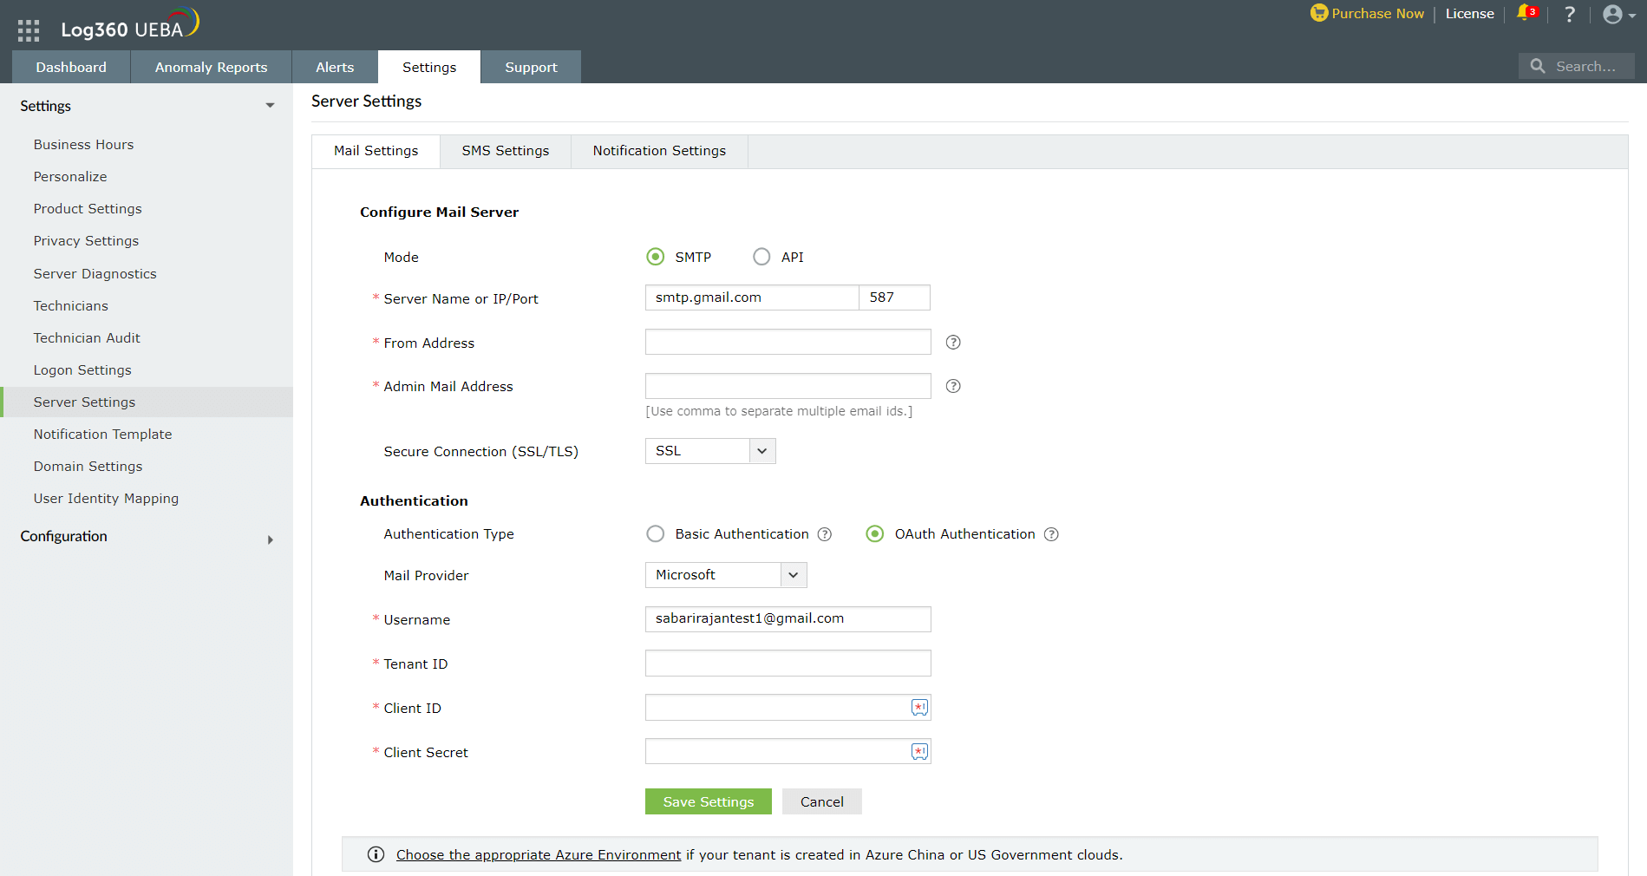
Task: Open Server Diagnostics in sidebar
Action: (95, 274)
